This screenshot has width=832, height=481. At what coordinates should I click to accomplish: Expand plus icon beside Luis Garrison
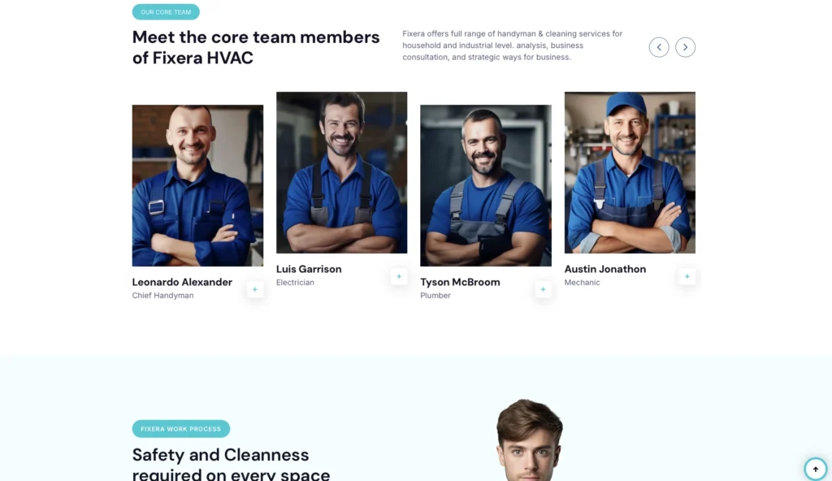pyautogui.click(x=399, y=276)
